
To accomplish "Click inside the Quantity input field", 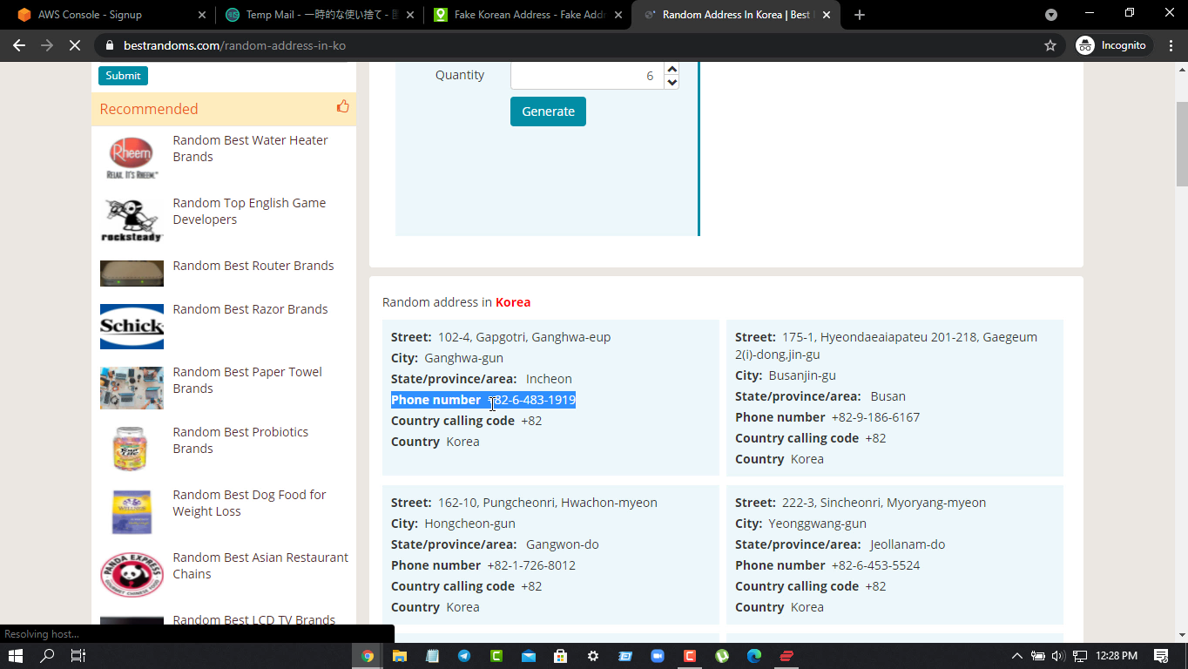I will [585, 76].
